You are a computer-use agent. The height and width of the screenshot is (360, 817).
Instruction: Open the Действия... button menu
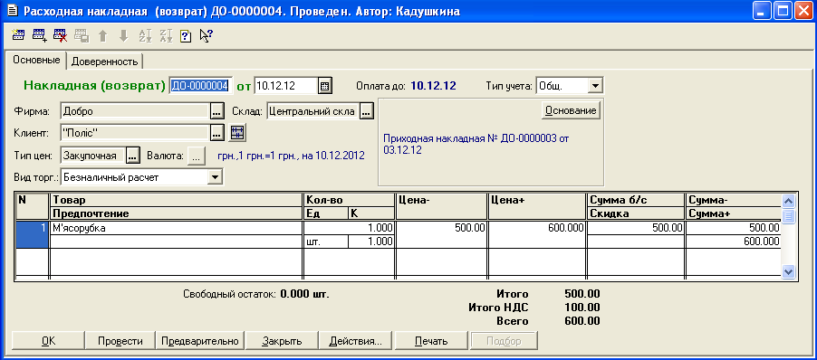click(356, 341)
